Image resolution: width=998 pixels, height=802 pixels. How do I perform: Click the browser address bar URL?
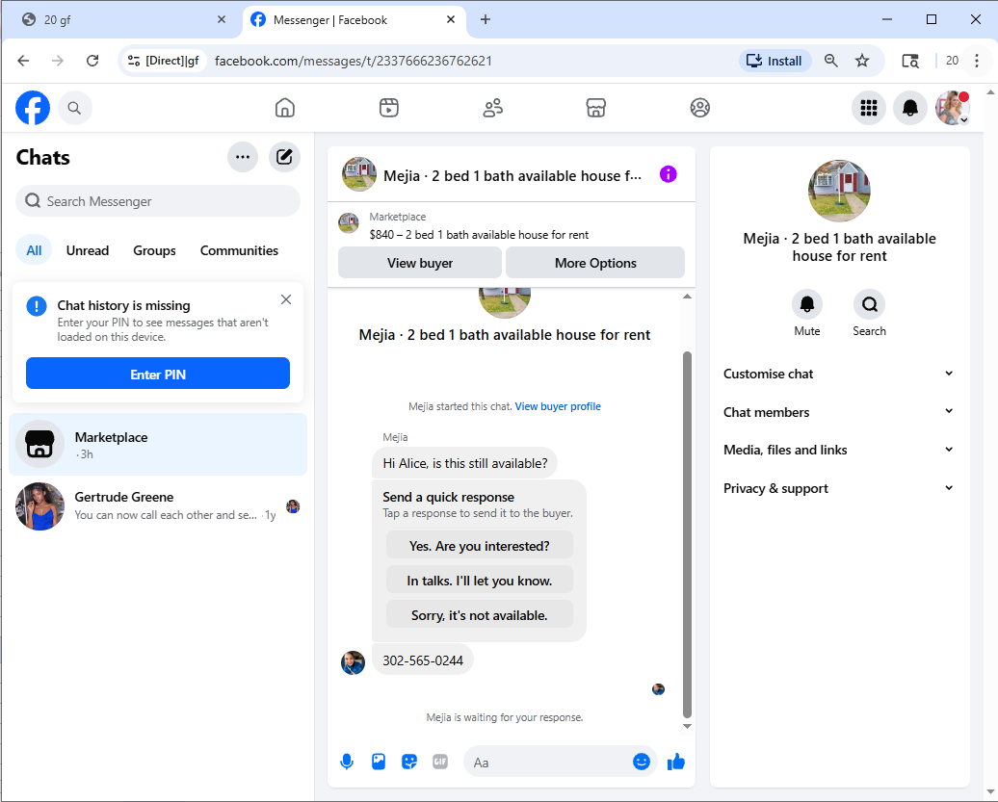coord(354,61)
